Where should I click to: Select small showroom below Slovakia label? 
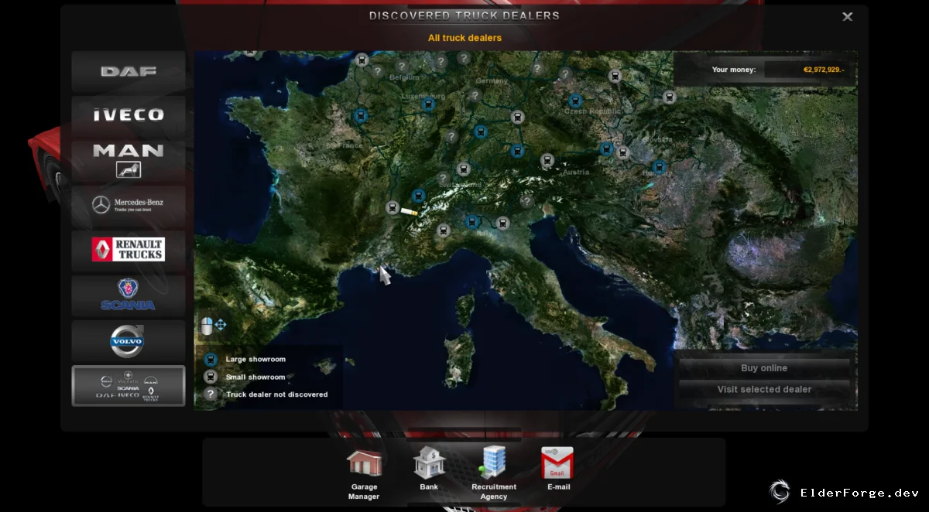click(x=623, y=153)
